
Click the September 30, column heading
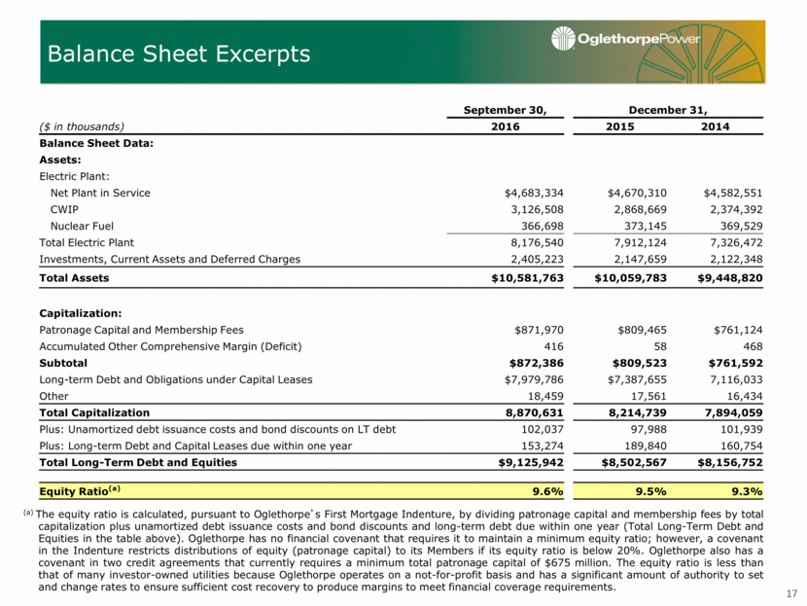pos(505,110)
